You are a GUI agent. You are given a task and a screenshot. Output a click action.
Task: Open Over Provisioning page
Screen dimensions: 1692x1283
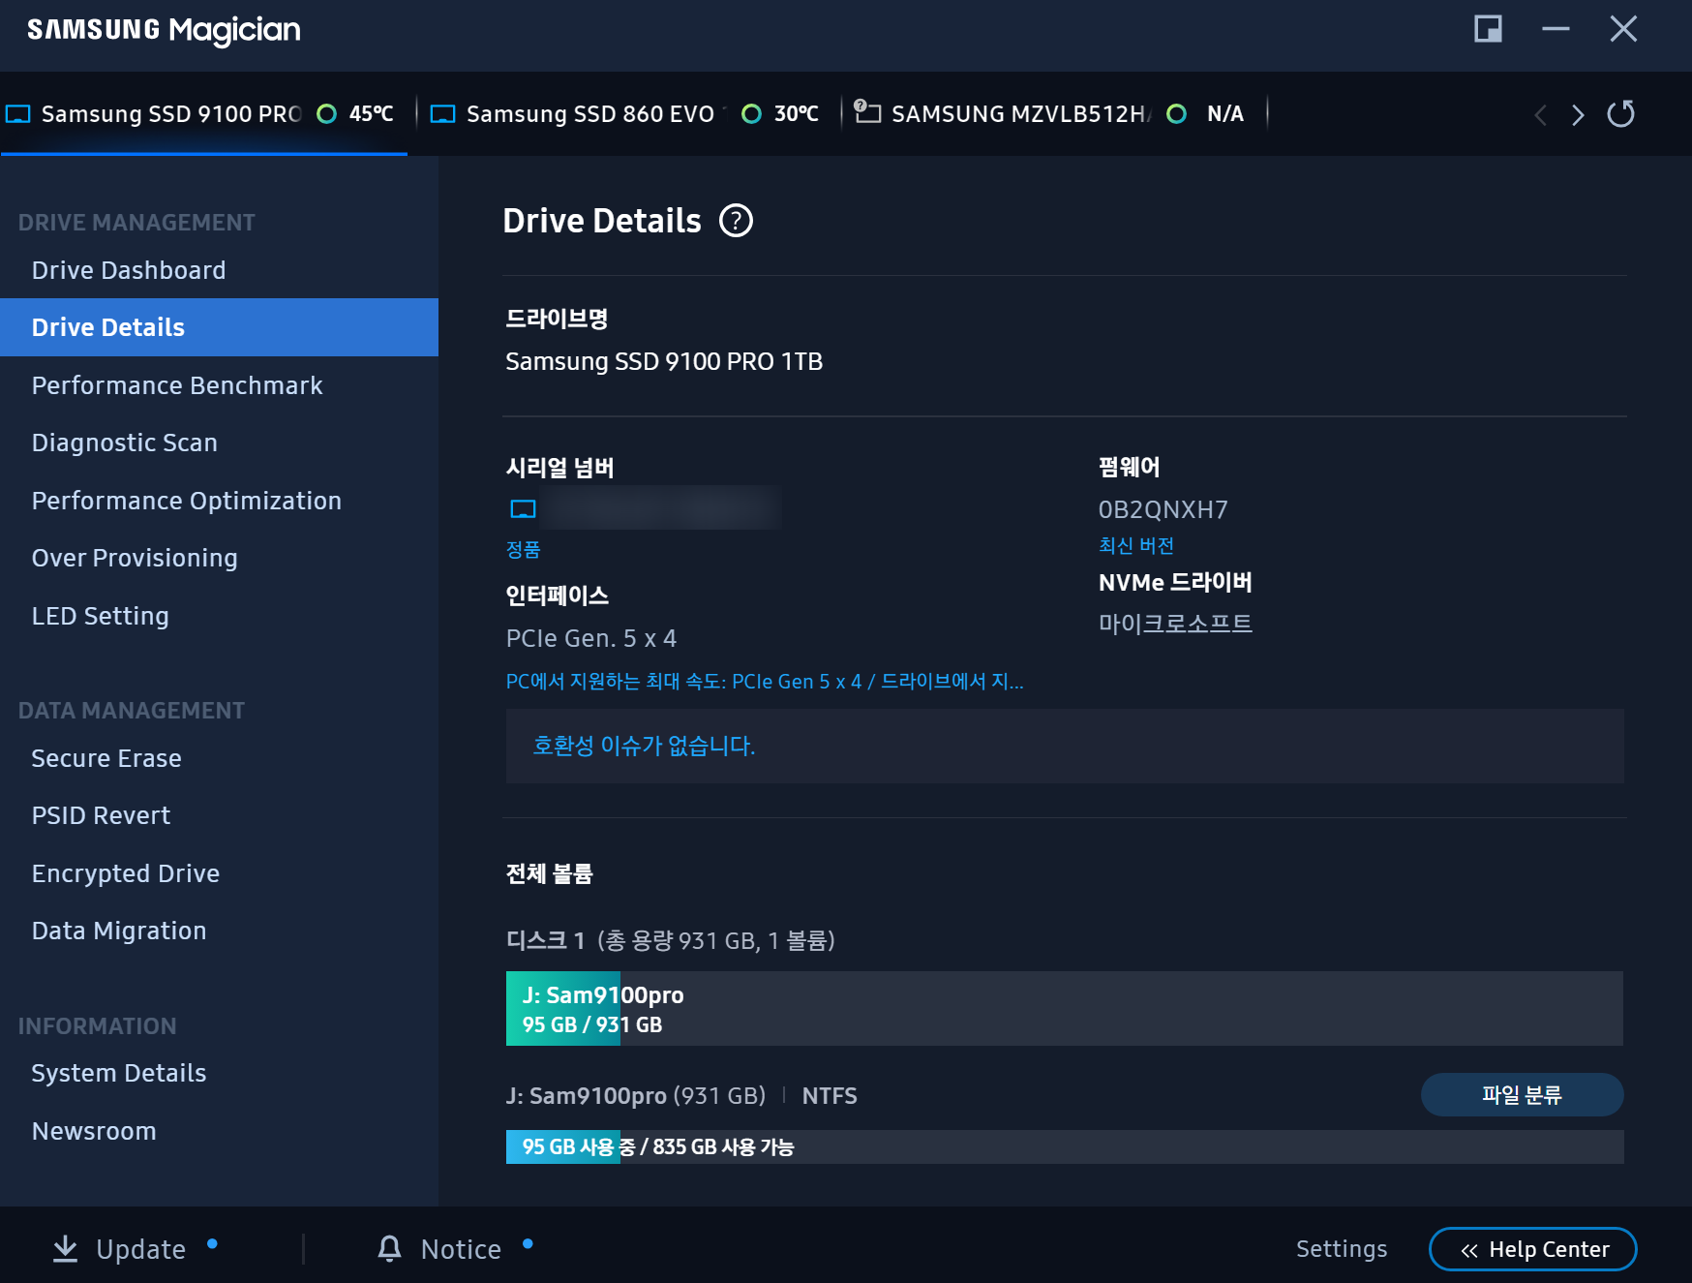(x=219, y=558)
